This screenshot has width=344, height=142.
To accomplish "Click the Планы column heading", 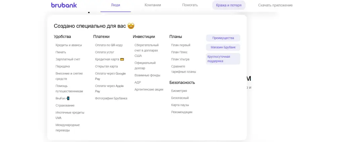I will tap(175, 37).
